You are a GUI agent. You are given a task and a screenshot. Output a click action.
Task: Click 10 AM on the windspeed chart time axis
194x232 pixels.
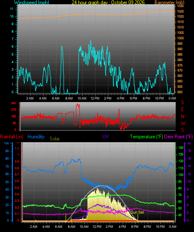(x=82, y=98)
